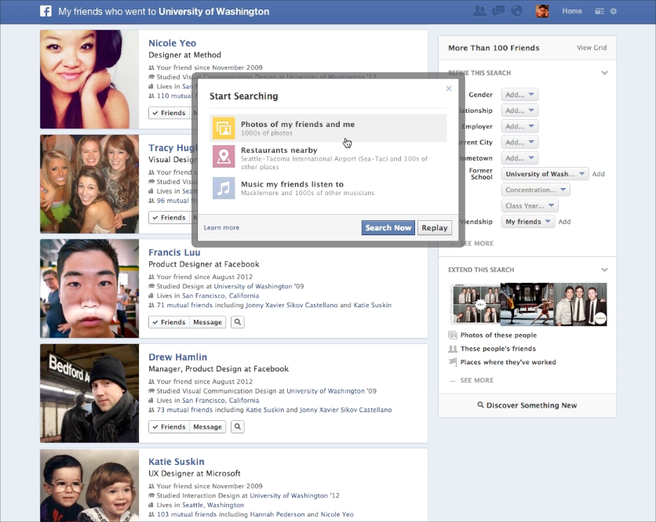
Task: Toggle Friends button on Tracy's card
Action: 169,217
